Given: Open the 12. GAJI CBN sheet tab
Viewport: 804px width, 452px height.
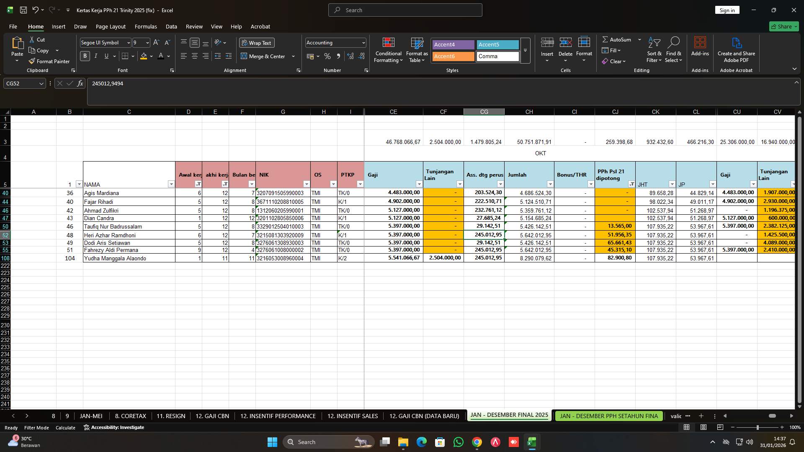Looking at the screenshot, I should tap(212, 416).
